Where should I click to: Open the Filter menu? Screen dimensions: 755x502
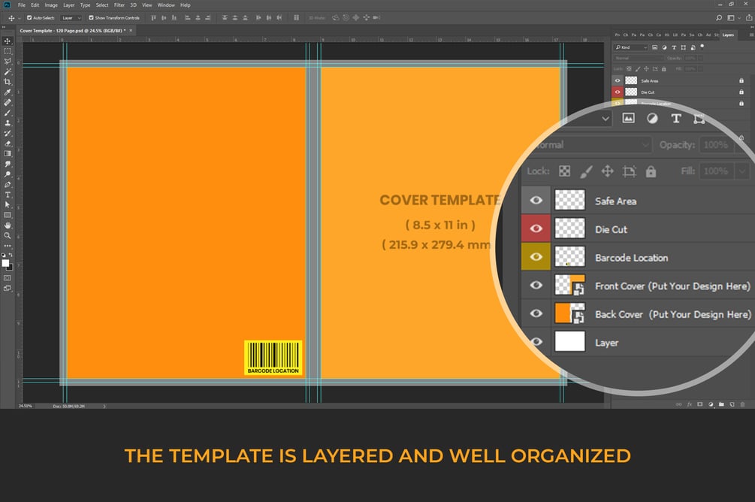click(119, 5)
